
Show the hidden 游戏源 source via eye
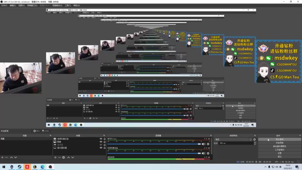coord(101,145)
